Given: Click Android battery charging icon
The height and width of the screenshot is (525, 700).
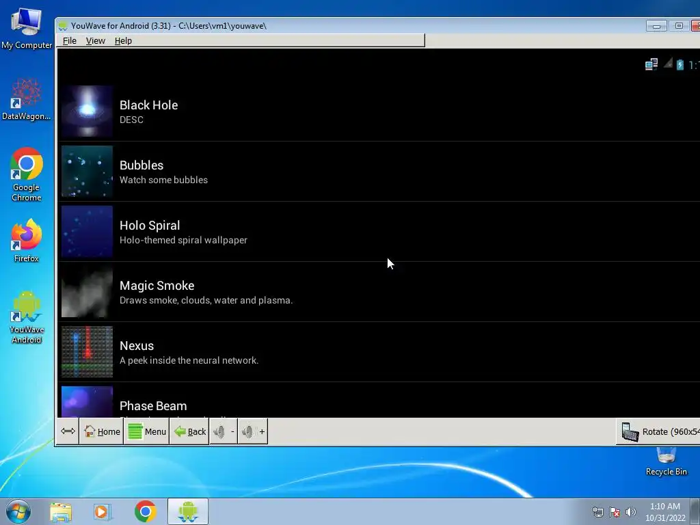Looking at the screenshot, I should 680,65.
